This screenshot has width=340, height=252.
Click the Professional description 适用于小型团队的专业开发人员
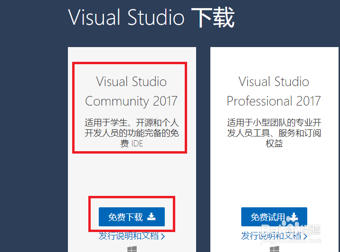click(274, 133)
